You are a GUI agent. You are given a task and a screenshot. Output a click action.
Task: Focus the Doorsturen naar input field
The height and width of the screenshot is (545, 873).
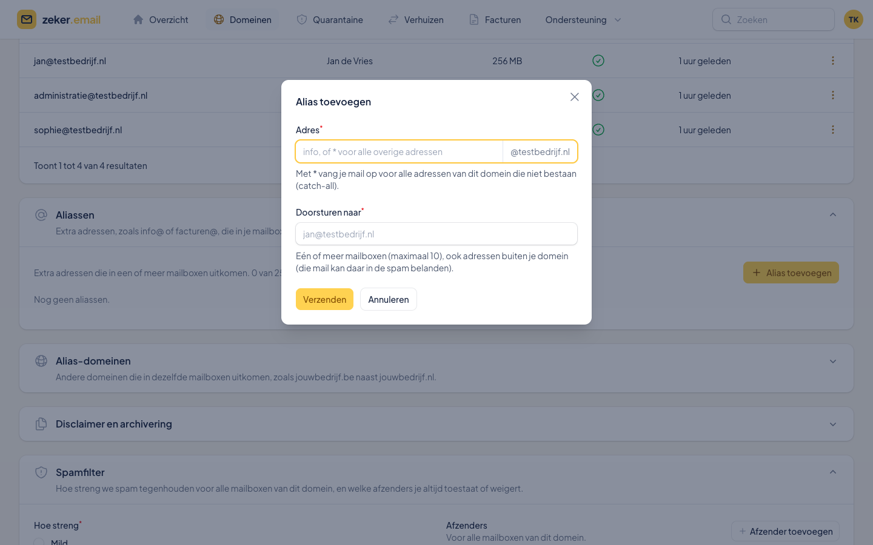436,234
